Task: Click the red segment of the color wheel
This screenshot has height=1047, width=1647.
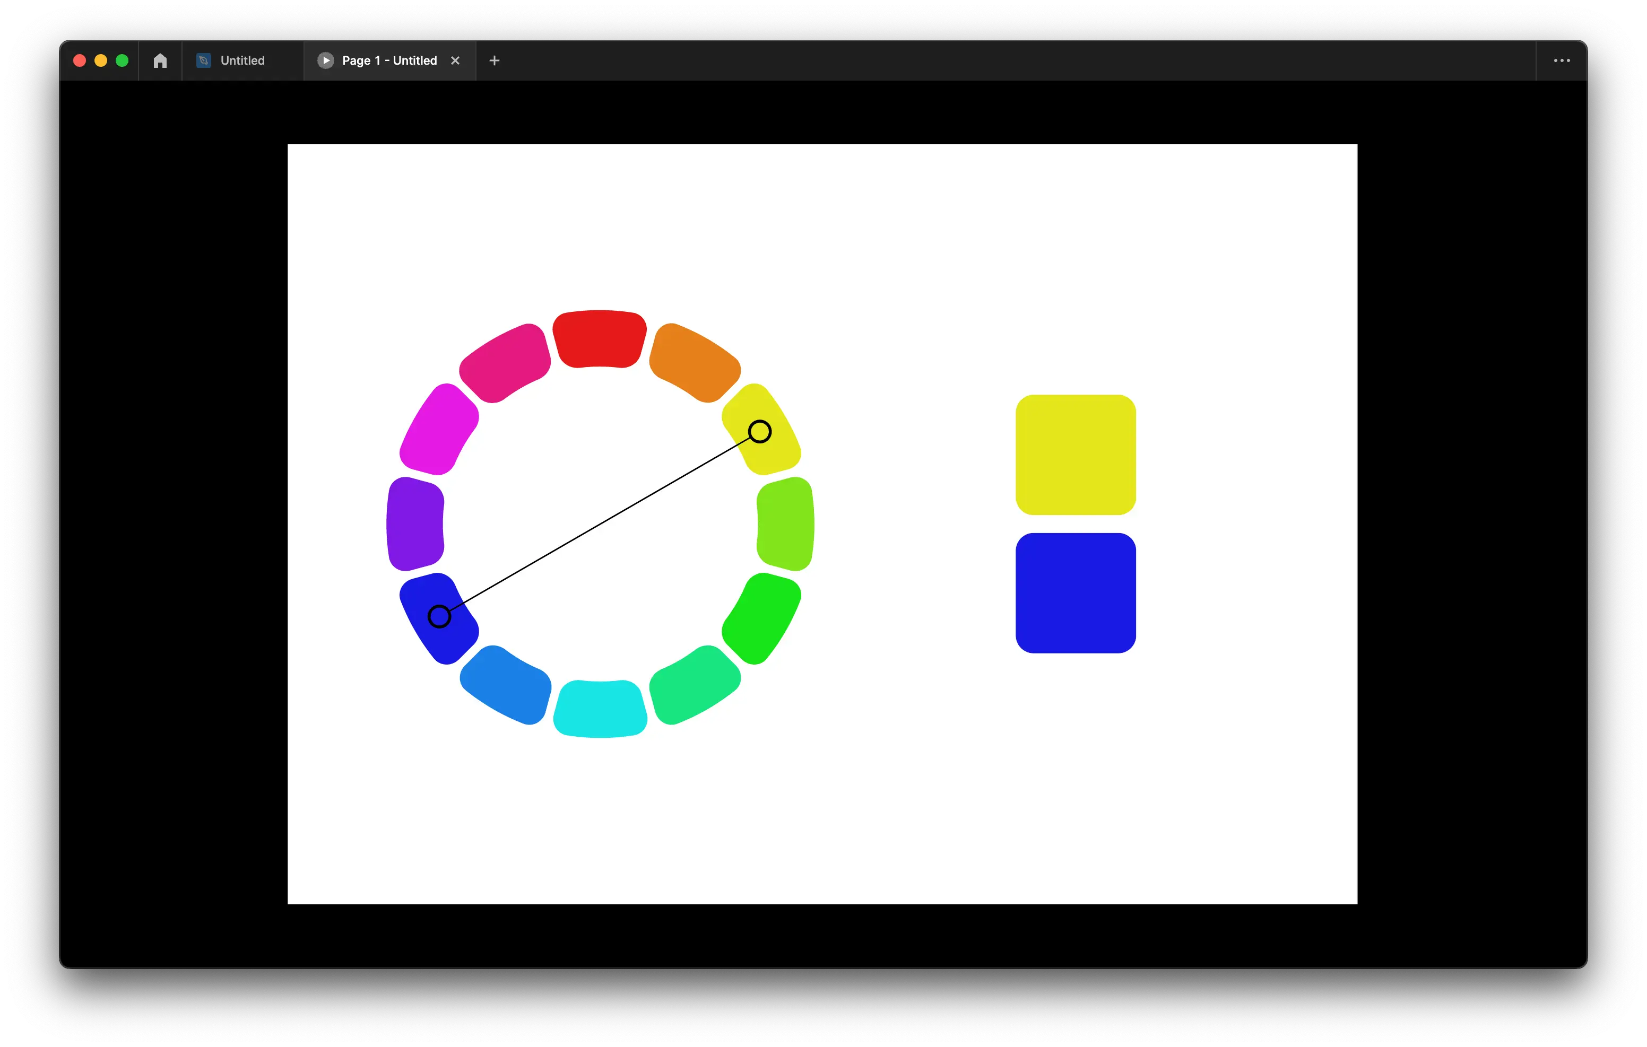Action: click(x=599, y=339)
